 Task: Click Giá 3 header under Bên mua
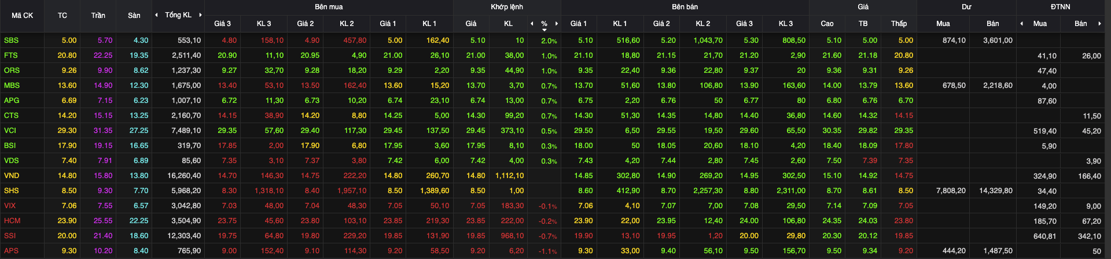coord(222,24)
